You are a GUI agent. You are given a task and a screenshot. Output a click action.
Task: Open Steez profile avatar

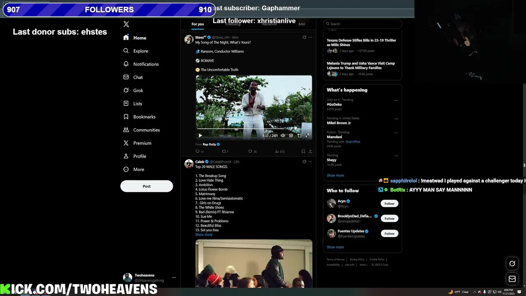point(189,39)
